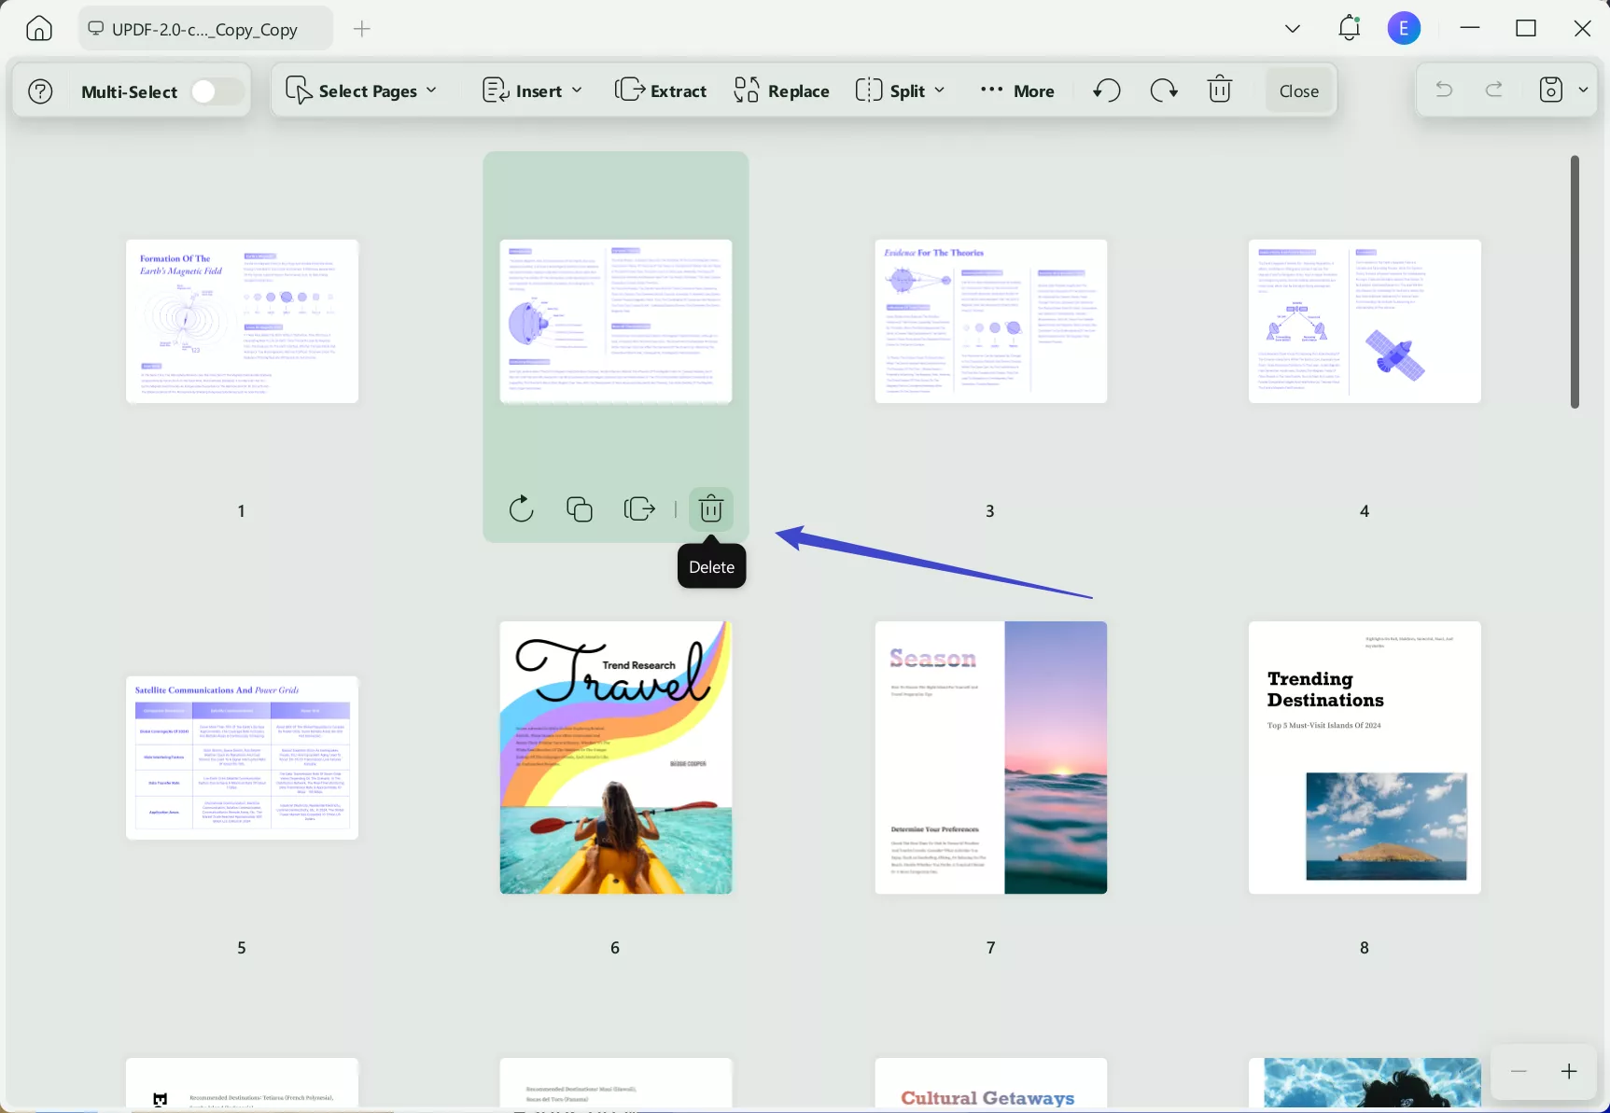Select the Travel page 6 thumbnail
Image resolution: width=1610 pixels, height=1113 pixels.
click(615, 757)
